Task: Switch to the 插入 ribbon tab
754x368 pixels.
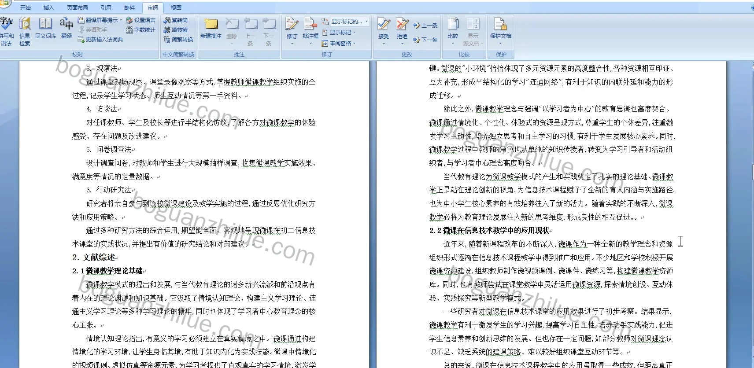Action: [x=48, y=7]
